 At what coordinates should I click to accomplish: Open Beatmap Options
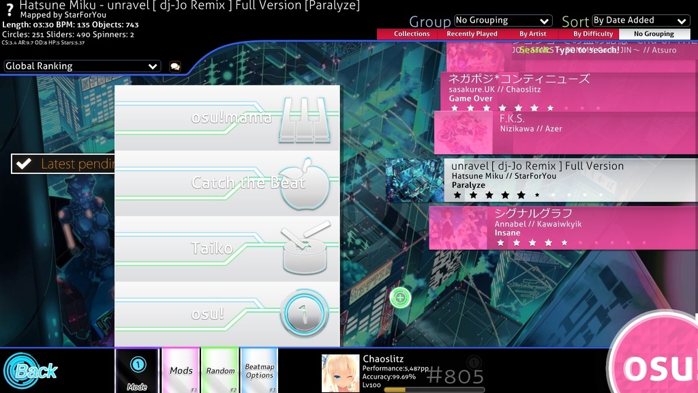pos(259,370)
